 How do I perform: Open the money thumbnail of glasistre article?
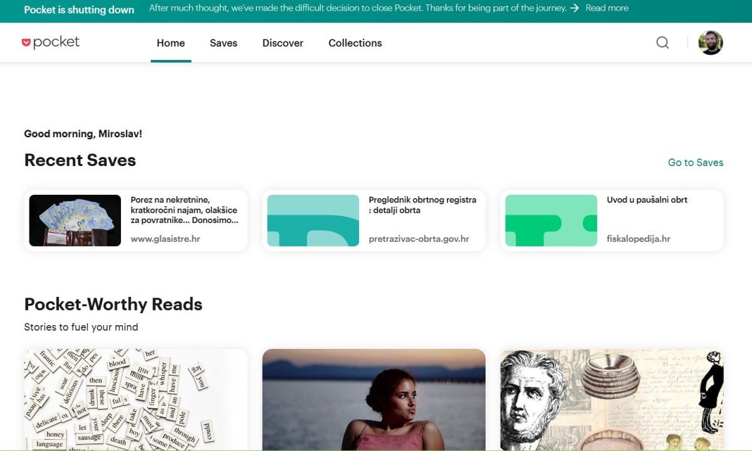[75, 220]
